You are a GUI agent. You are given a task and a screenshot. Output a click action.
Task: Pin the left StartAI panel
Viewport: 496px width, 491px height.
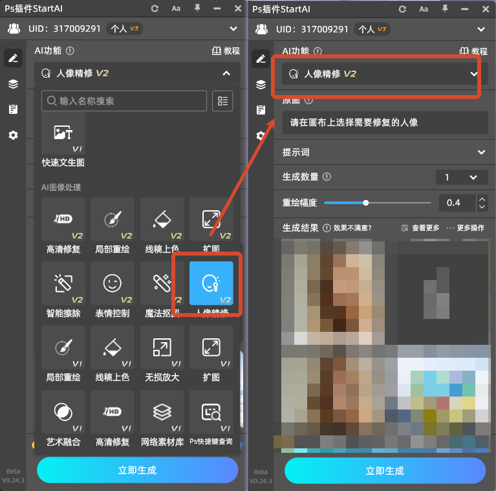pyautogui.click(x=197, y=8)
